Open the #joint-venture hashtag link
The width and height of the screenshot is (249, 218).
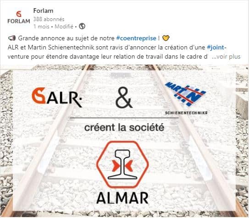point(216,48)
